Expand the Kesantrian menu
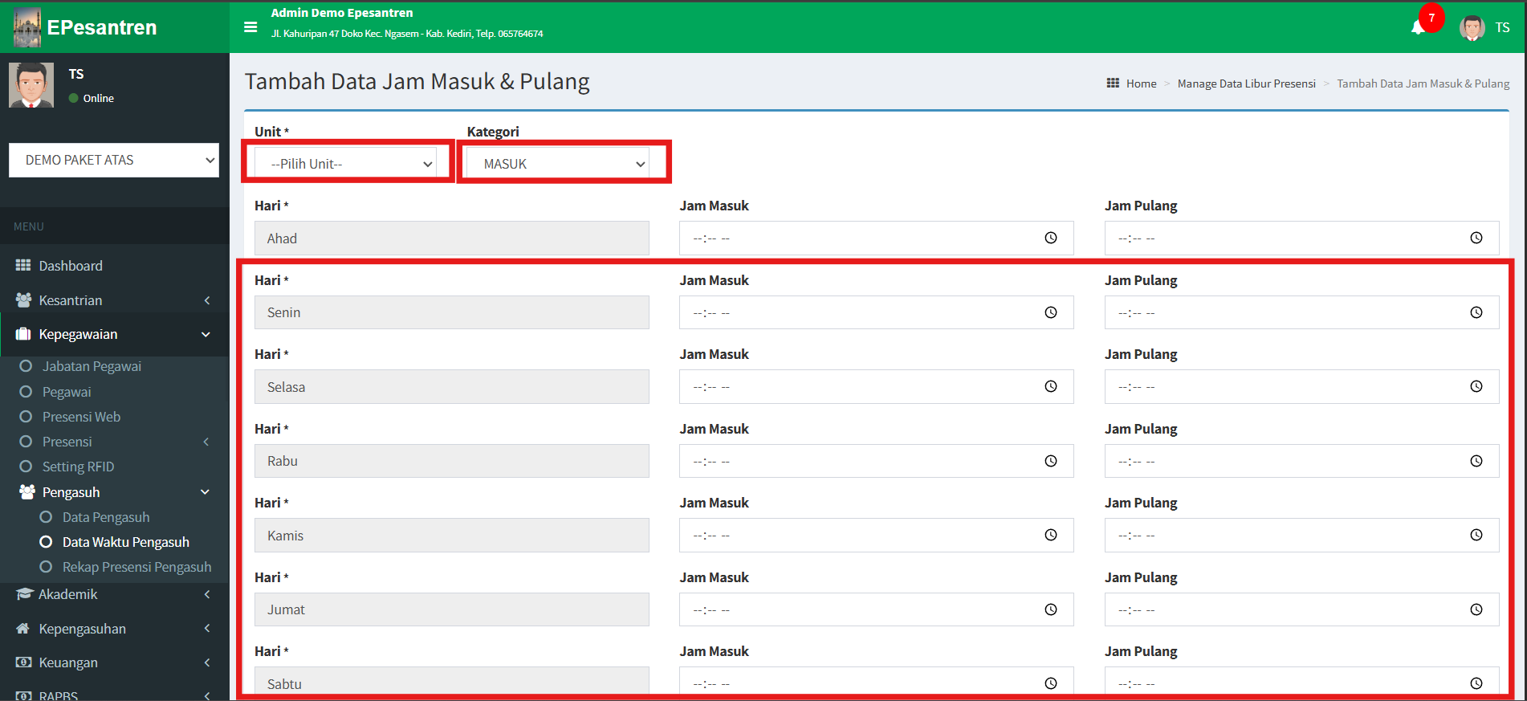1527x701 pixels. tap(114, 300)
